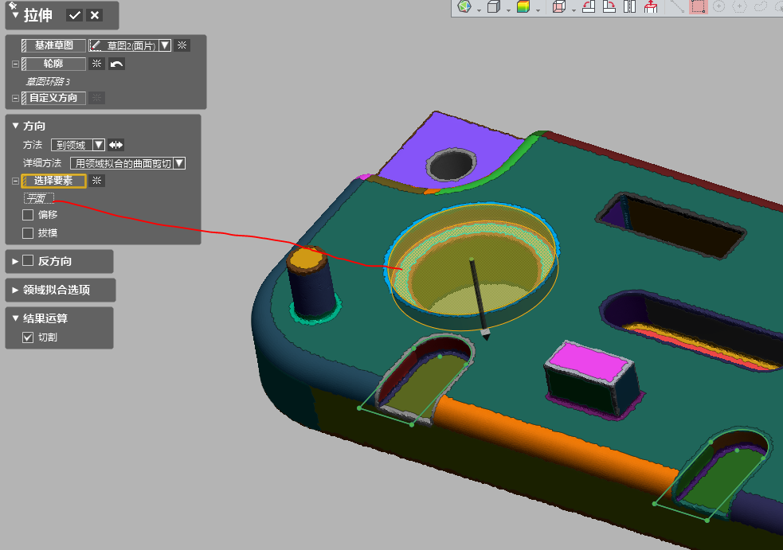Screen dimensions: 783x550
Task: Cancel the 拉伸 extrude with the X
Action: [x=94, y=15]
